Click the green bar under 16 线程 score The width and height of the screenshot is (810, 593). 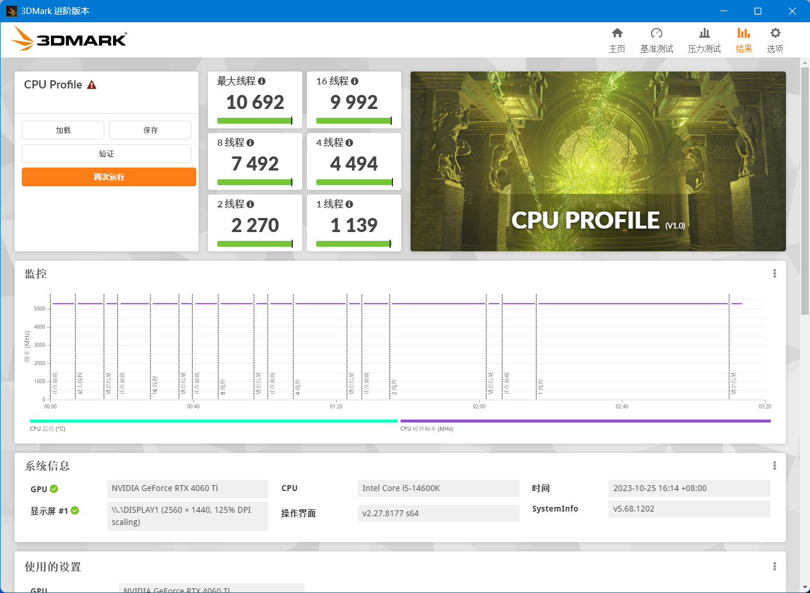[x=354, y=121]
